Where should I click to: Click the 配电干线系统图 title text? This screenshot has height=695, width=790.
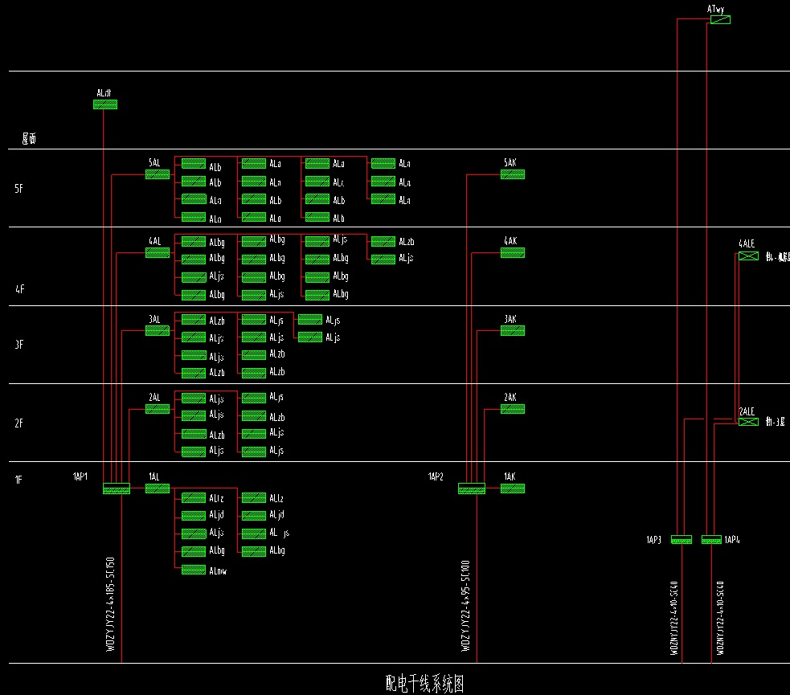(424, 684)
